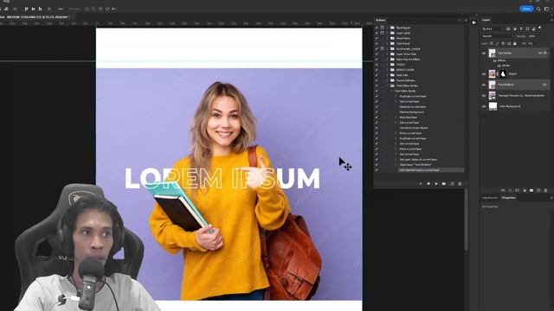Open the Layers panel flyout menu
The image size is (554, 311).
click(x=551, y=20)
